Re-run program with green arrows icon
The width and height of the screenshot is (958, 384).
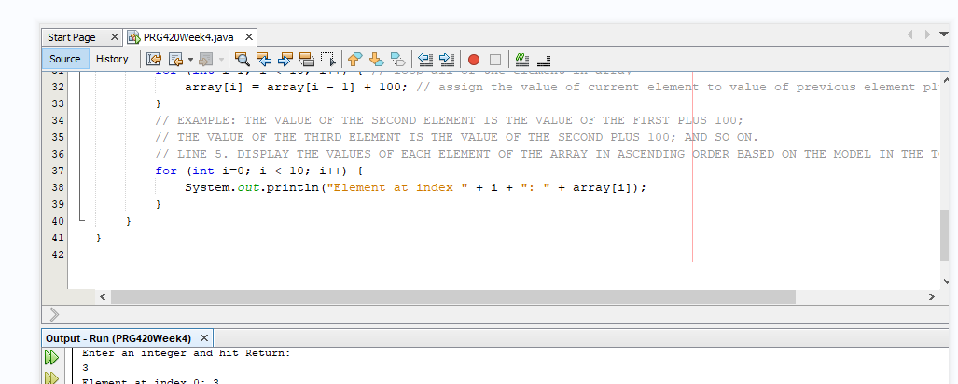point(51,357)
